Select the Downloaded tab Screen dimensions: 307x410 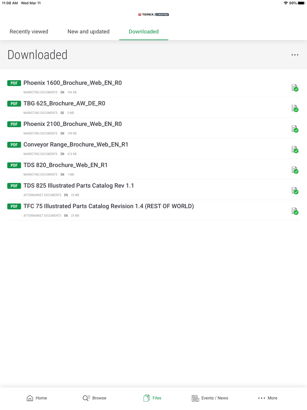click(x=144, y=32)
